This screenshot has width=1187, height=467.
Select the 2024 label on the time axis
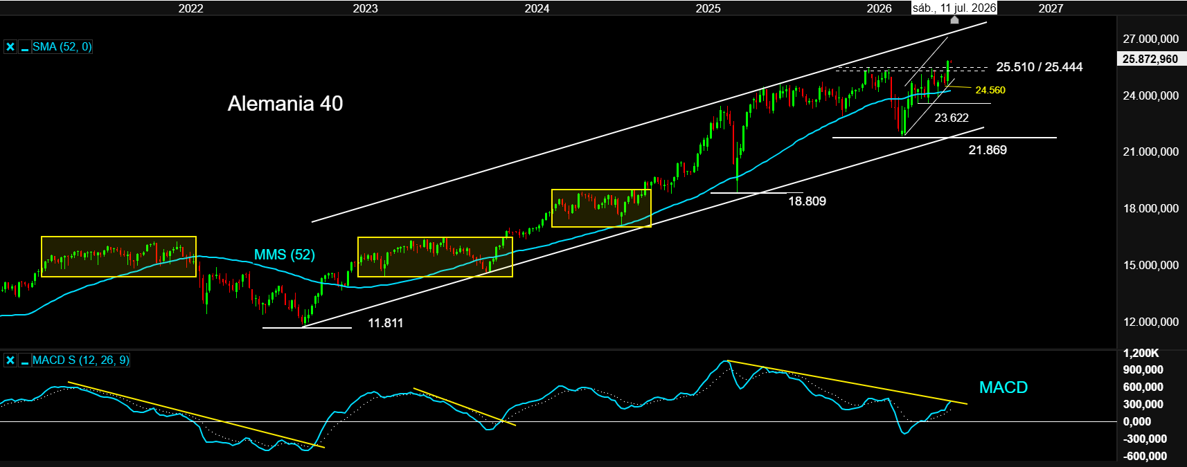(x=537, y=8)
